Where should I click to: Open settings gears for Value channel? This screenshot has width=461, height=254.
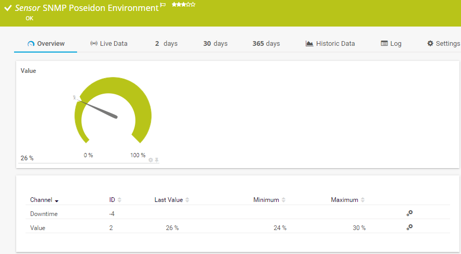tap(409, 227)
